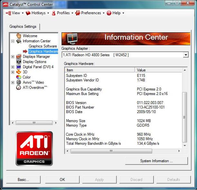
Task: Click the Profiles person icon
Action: coord(54,13)
